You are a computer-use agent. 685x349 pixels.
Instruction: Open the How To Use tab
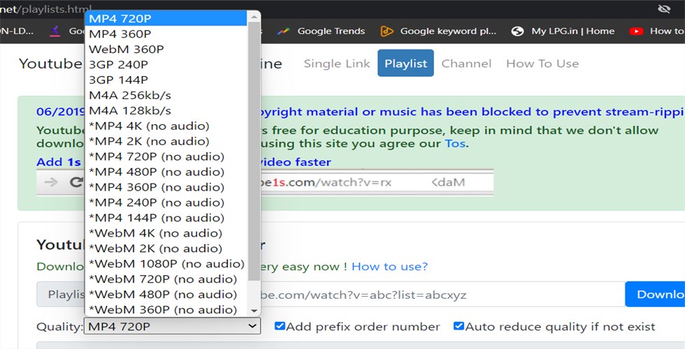[542, 64]
